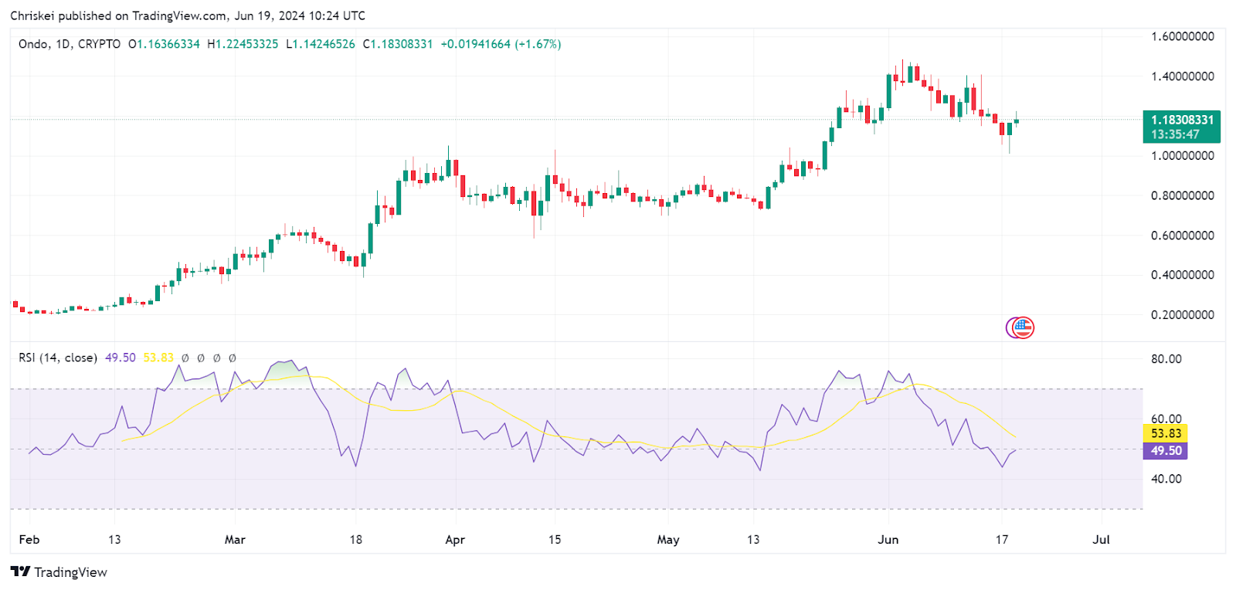Click the US flag event icon
This screenshot has height=590, width=1236.
click(1022, 328)
